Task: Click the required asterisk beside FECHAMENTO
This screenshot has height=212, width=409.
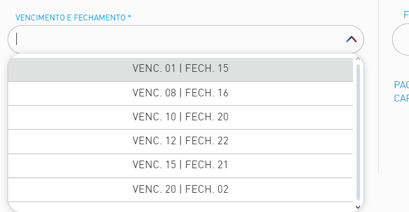Action: click(x=130, y=18)
